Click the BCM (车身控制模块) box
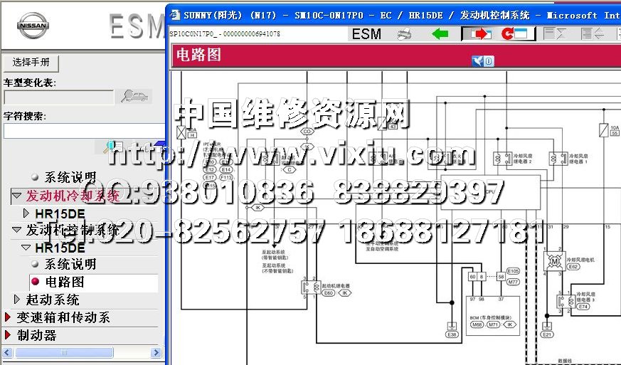 pos(493,315)
